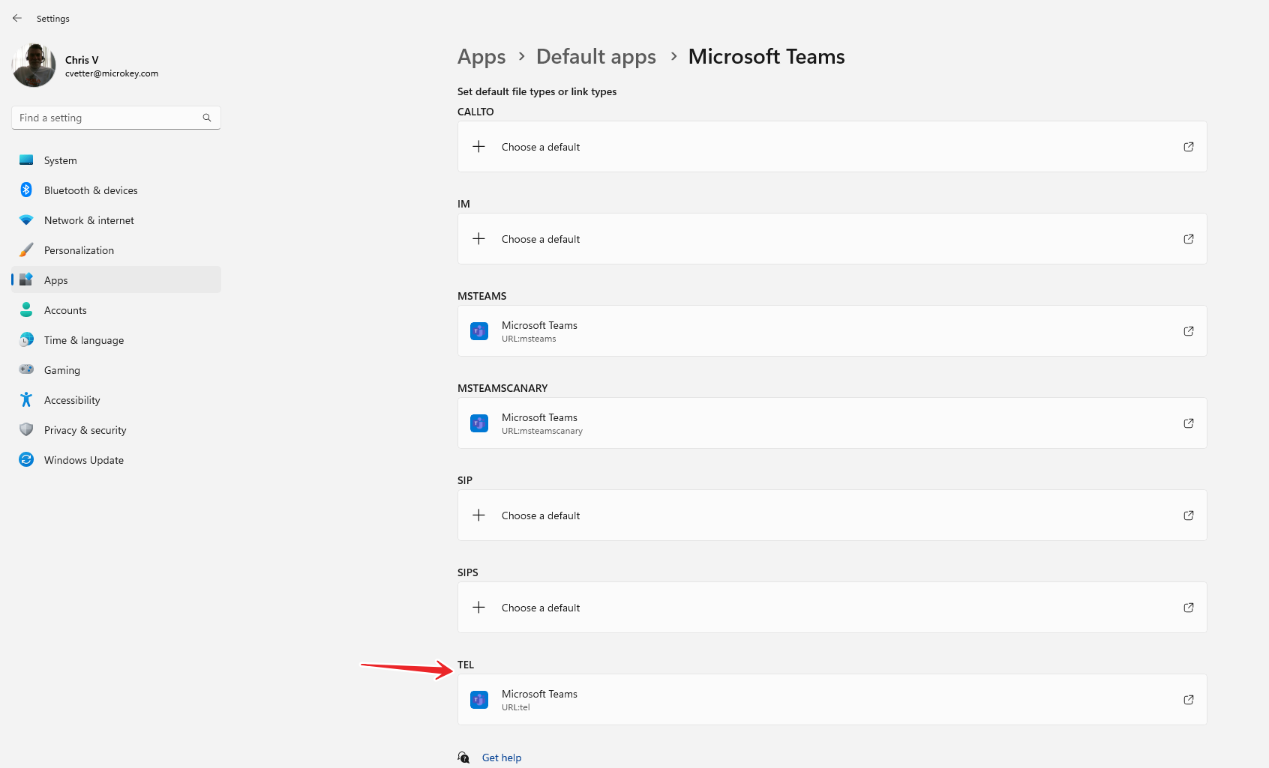1269x768 pixels.
Task: Select Apps in the sidebar
Action: tap(116, 279)
